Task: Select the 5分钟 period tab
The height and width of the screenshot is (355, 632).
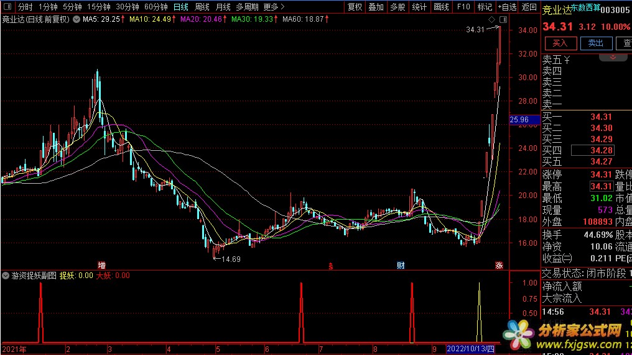Action: (72, 7)
